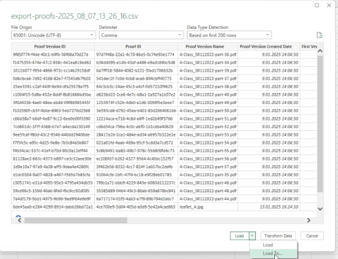The width and height of the screenshot is (338, 259).
Task: Click Proof ID 12214aca-e716-4c8d-a6ff-1ed2b49f3766
Action: [136, 119]
